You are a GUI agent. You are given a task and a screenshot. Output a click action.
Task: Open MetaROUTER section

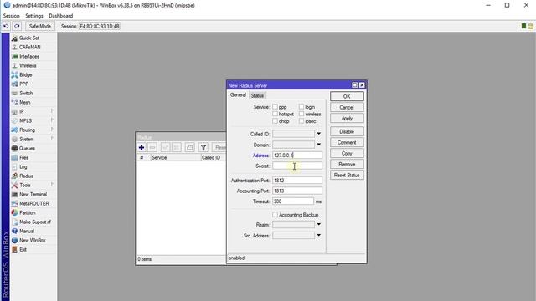[33, 203]
